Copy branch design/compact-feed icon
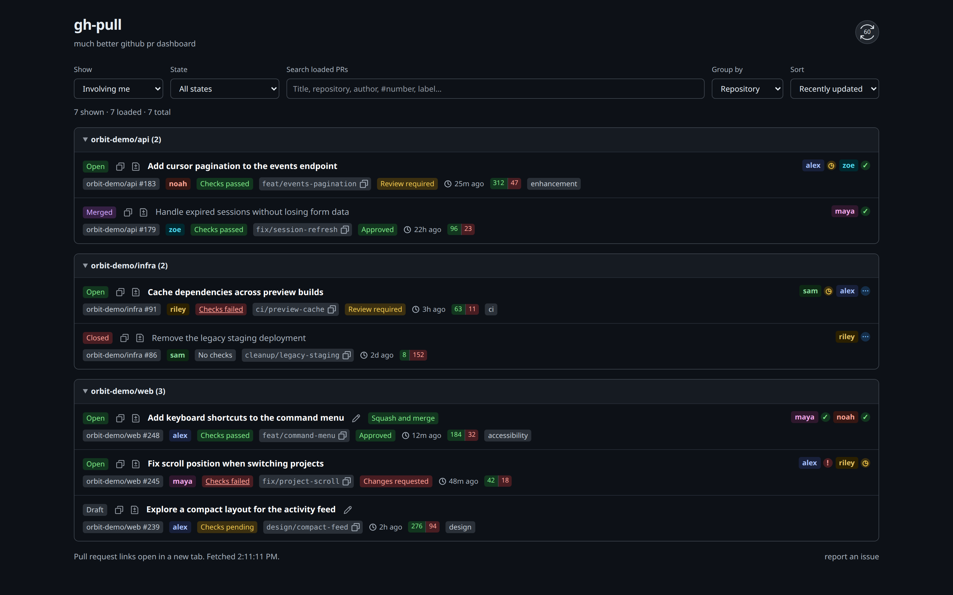Screen dimensions: 953x595 [x=356, y=527]
